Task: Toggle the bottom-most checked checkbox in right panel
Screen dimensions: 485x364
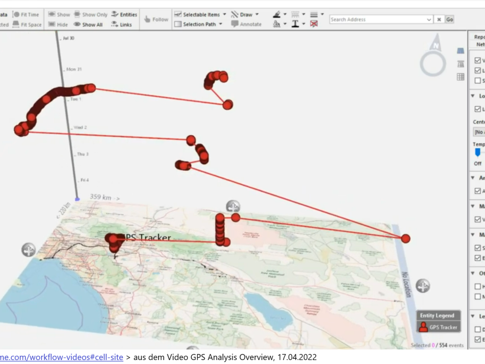Action: [478, 339]
